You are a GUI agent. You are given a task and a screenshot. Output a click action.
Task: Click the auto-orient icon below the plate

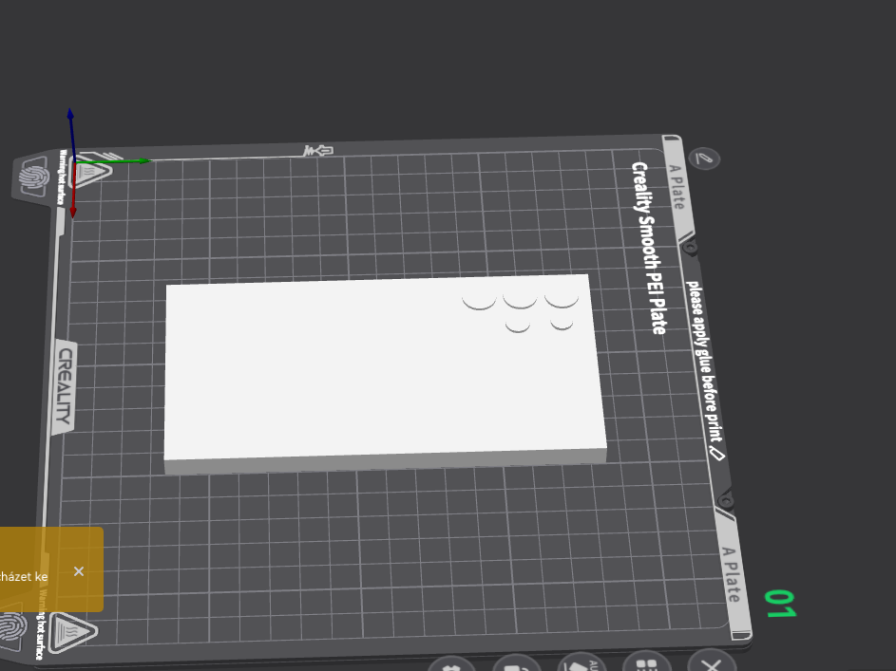coord(581,662)
